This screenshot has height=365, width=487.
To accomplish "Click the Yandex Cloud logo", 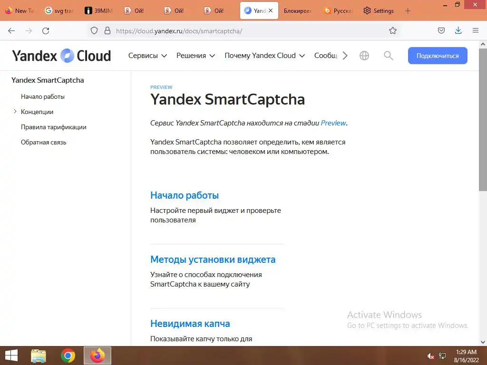I will click(61, 56).
